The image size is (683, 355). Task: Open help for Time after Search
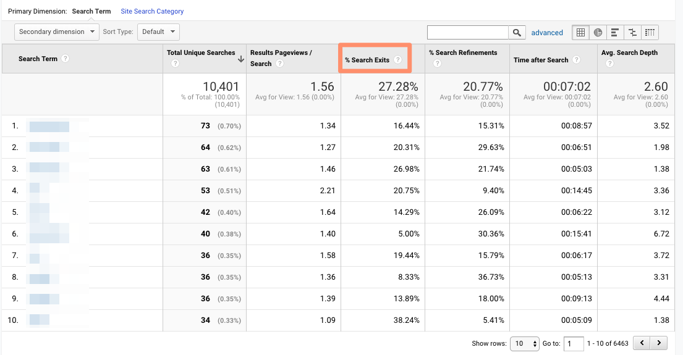point(576,60)
